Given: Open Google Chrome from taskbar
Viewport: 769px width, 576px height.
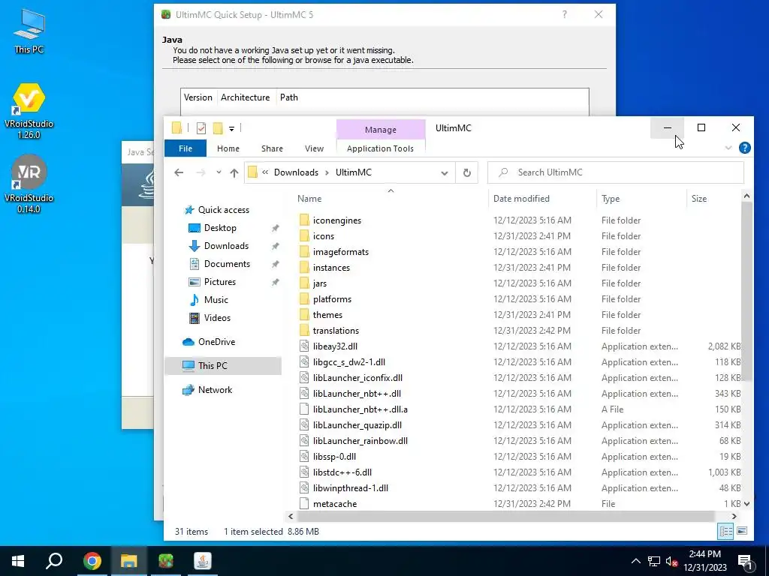Looking at the screenshot, I should 92,561.
